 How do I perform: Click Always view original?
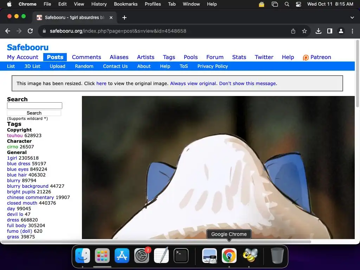(x=193, y=84)
